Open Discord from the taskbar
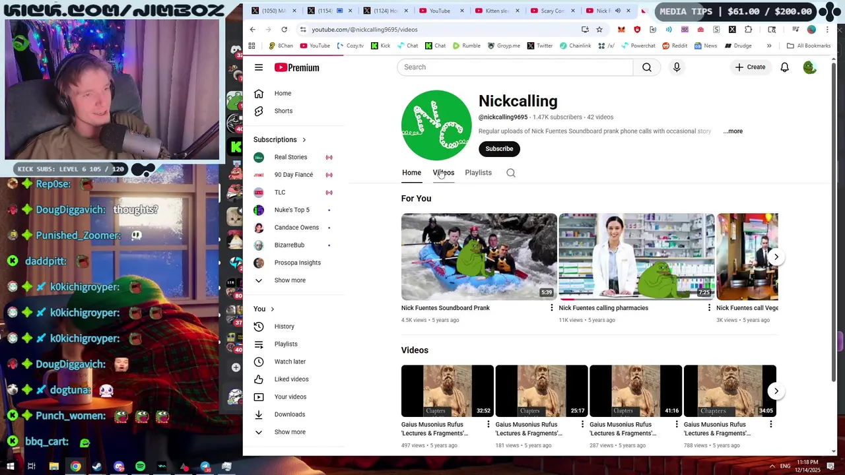This screenshot has width=845, height=475. click(x=118, y=466)
